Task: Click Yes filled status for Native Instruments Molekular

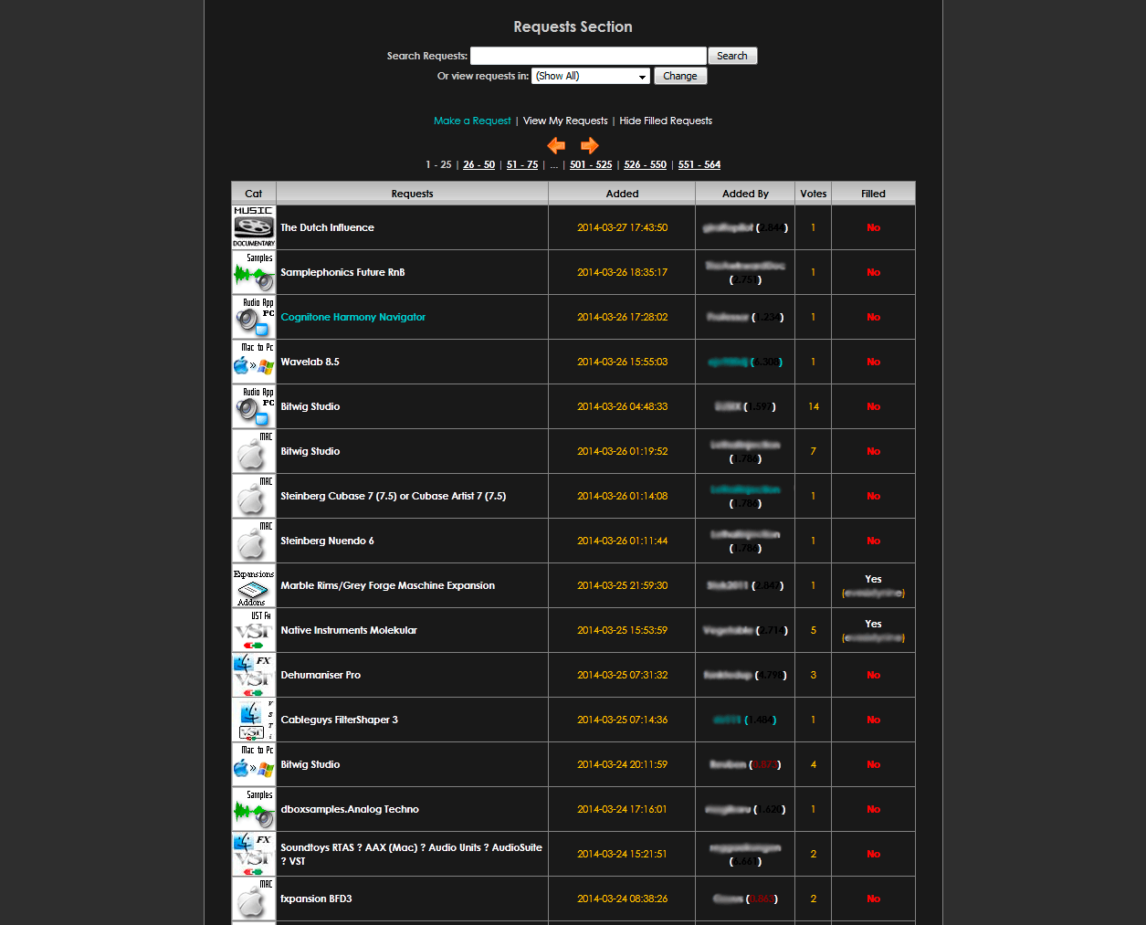Action: coord(873,624)
